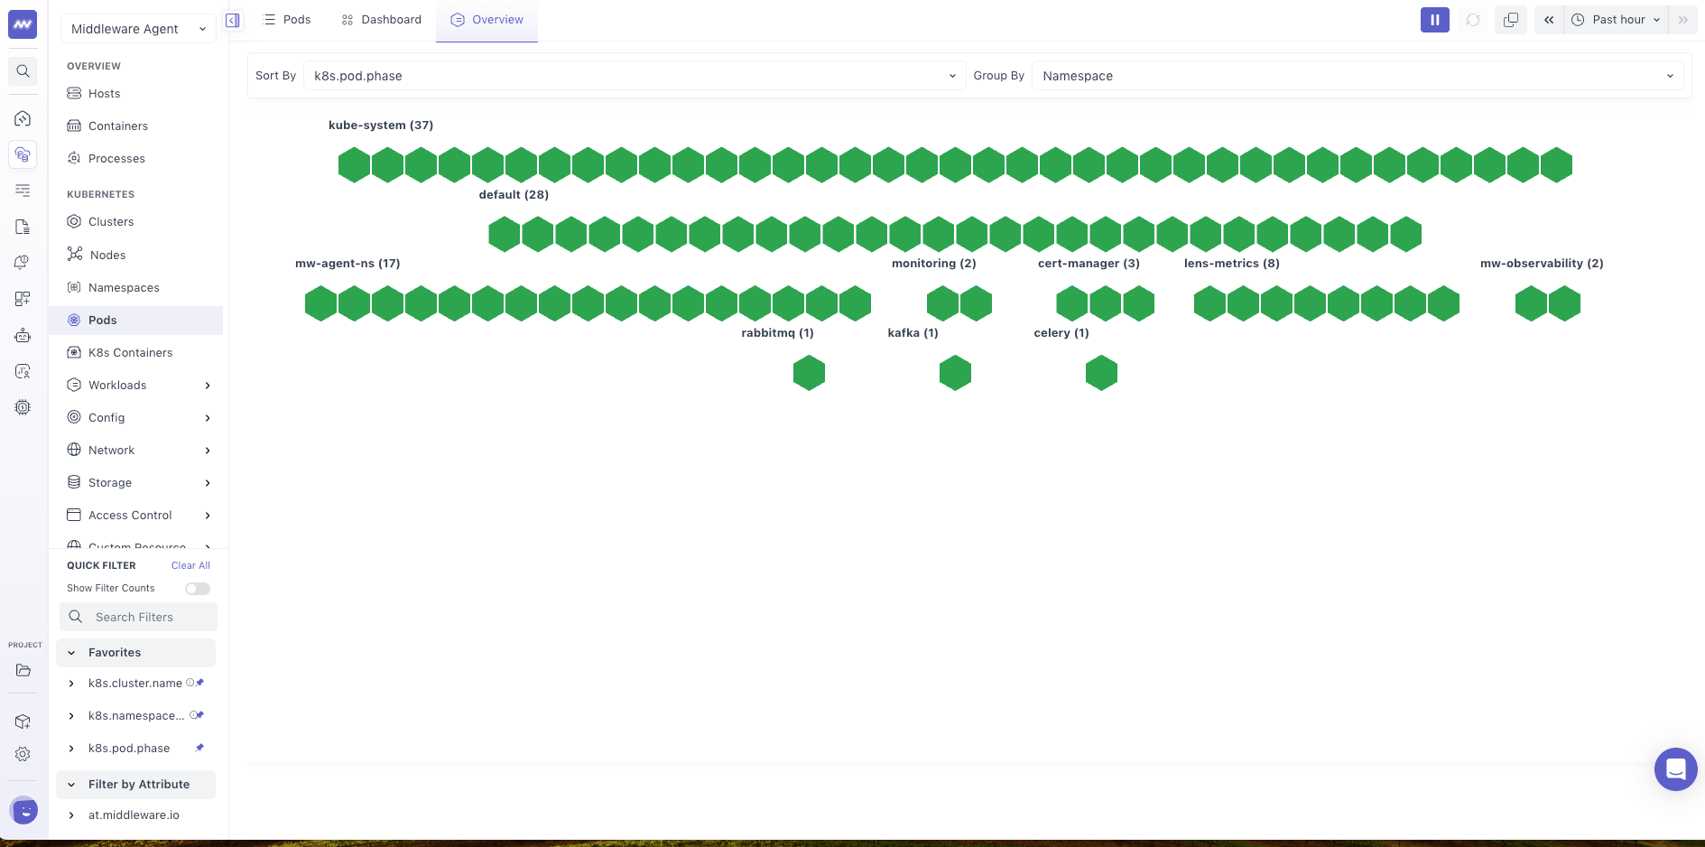
Task: Open the Middleware Agent dropdown
Action: tap(138, 29)
